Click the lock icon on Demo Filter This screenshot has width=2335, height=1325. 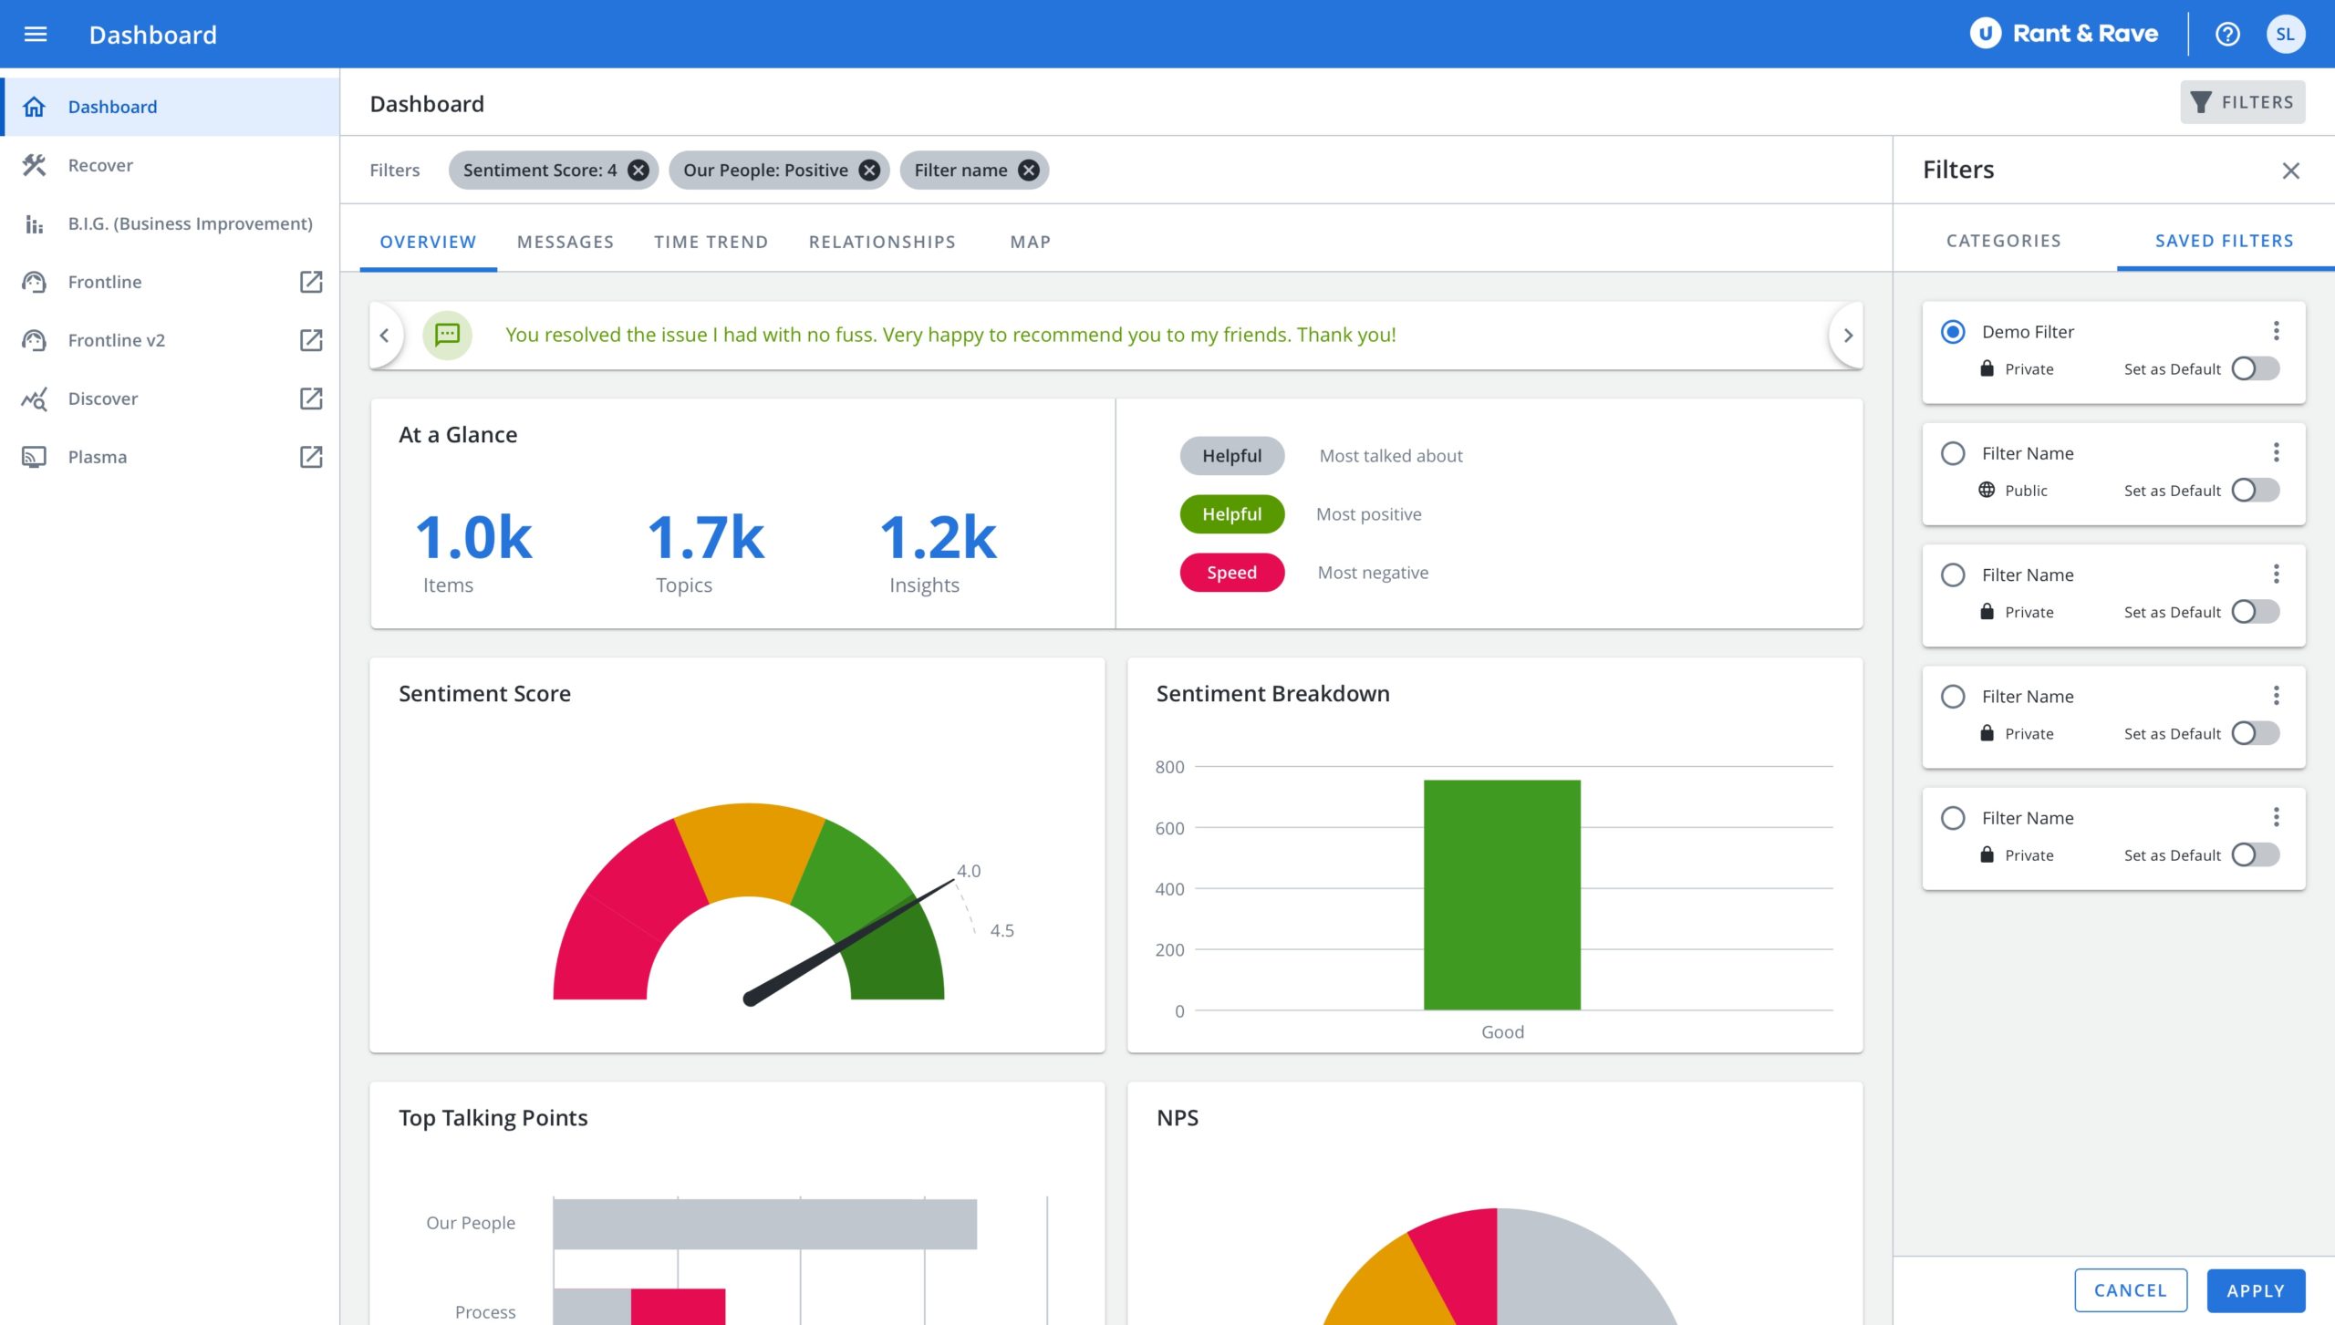[x=1987, y=368]
